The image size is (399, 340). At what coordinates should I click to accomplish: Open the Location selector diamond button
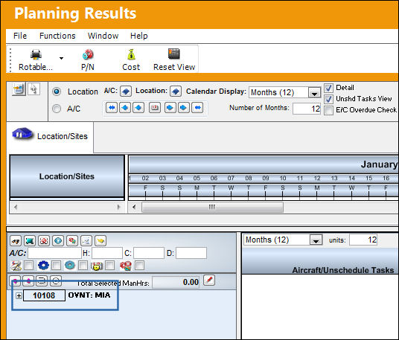coord(176,92)
